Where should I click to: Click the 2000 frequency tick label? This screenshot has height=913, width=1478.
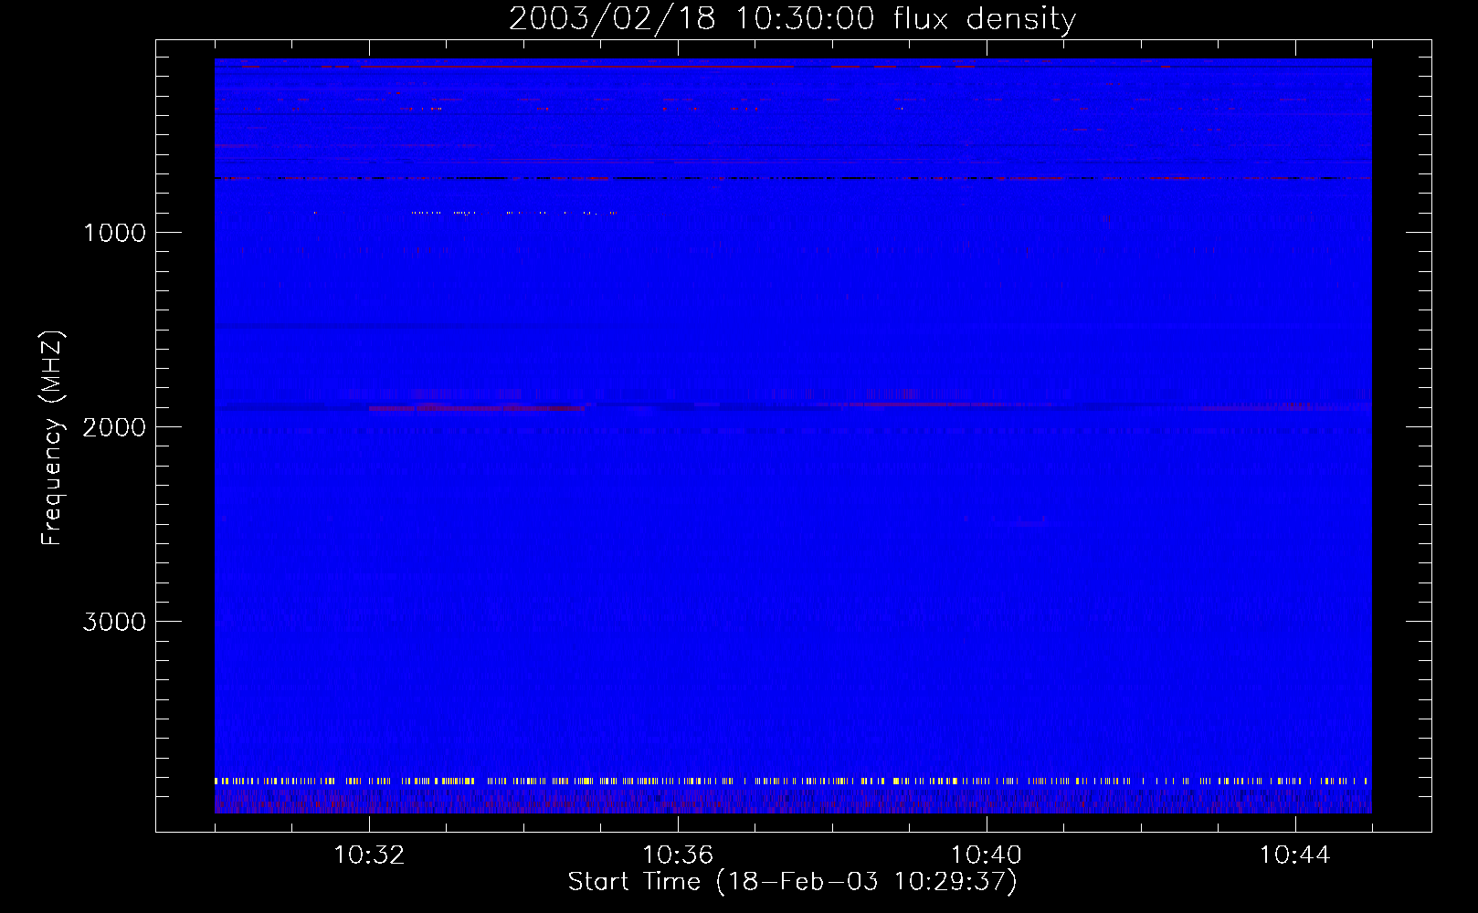pyautogui.click(x=114, y=427)
